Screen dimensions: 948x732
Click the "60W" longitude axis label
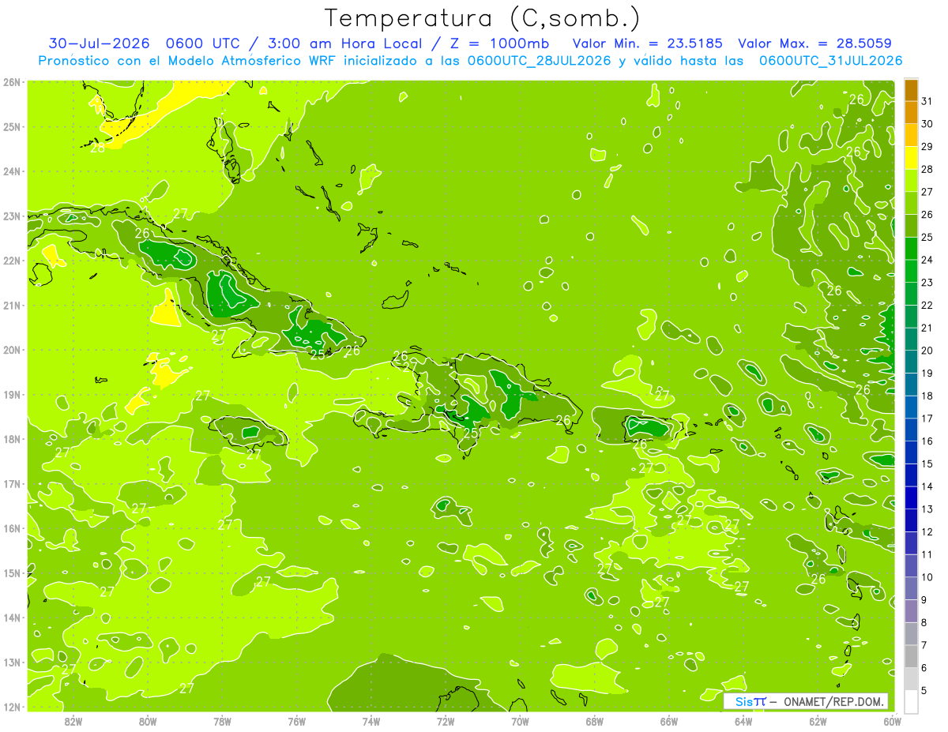click(x=892, y=721)
